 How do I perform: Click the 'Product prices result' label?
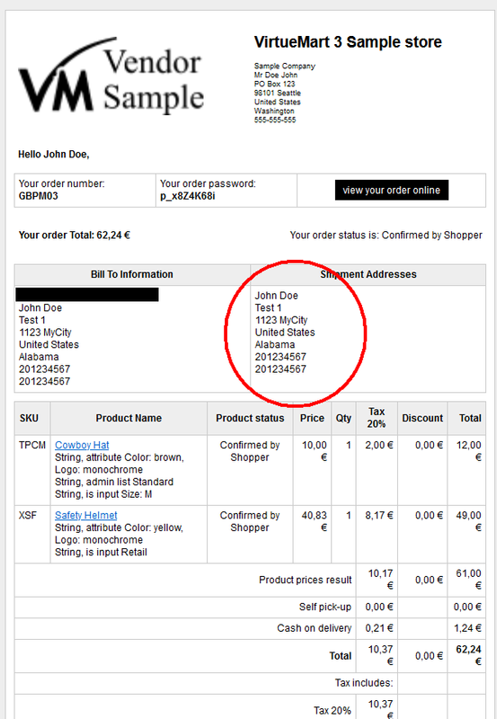tap(306, 580)
